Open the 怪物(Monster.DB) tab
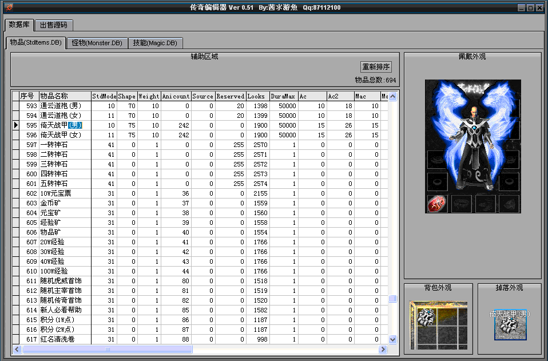Image resolution: width=548 pixels, height=361 pixels. click(x=97, y=43)
